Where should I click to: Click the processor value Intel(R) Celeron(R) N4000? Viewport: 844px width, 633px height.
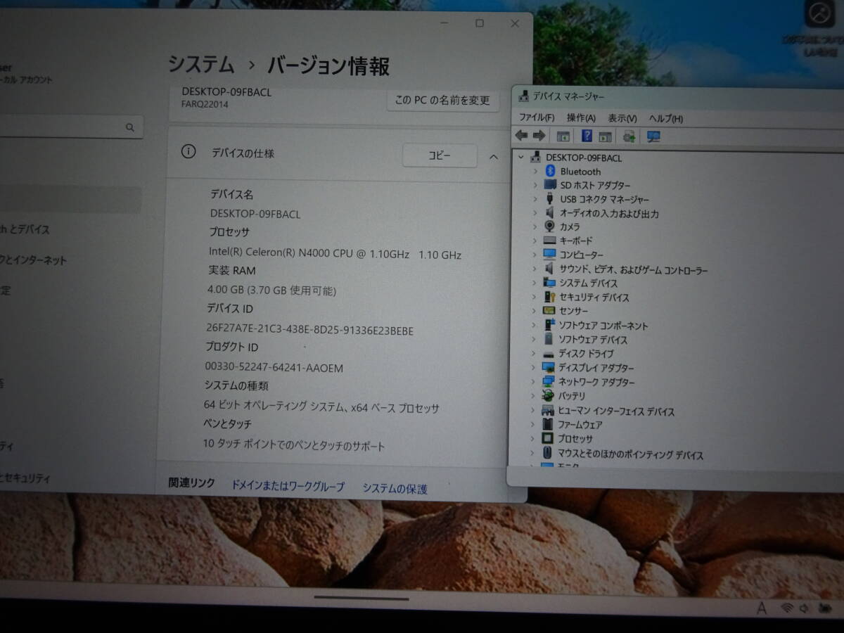pyautogui.click(x=335, y=253)
